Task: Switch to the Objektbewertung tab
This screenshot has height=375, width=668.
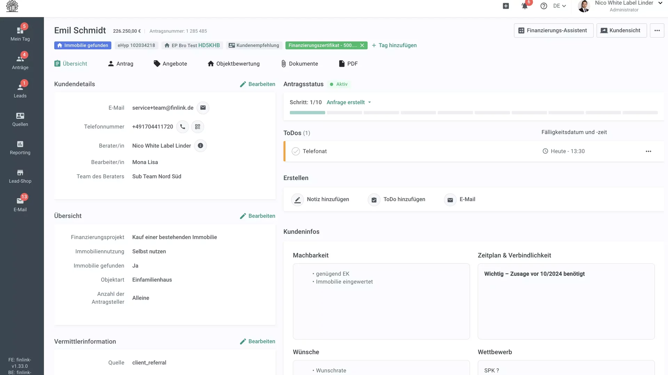Action: point(233,64)
